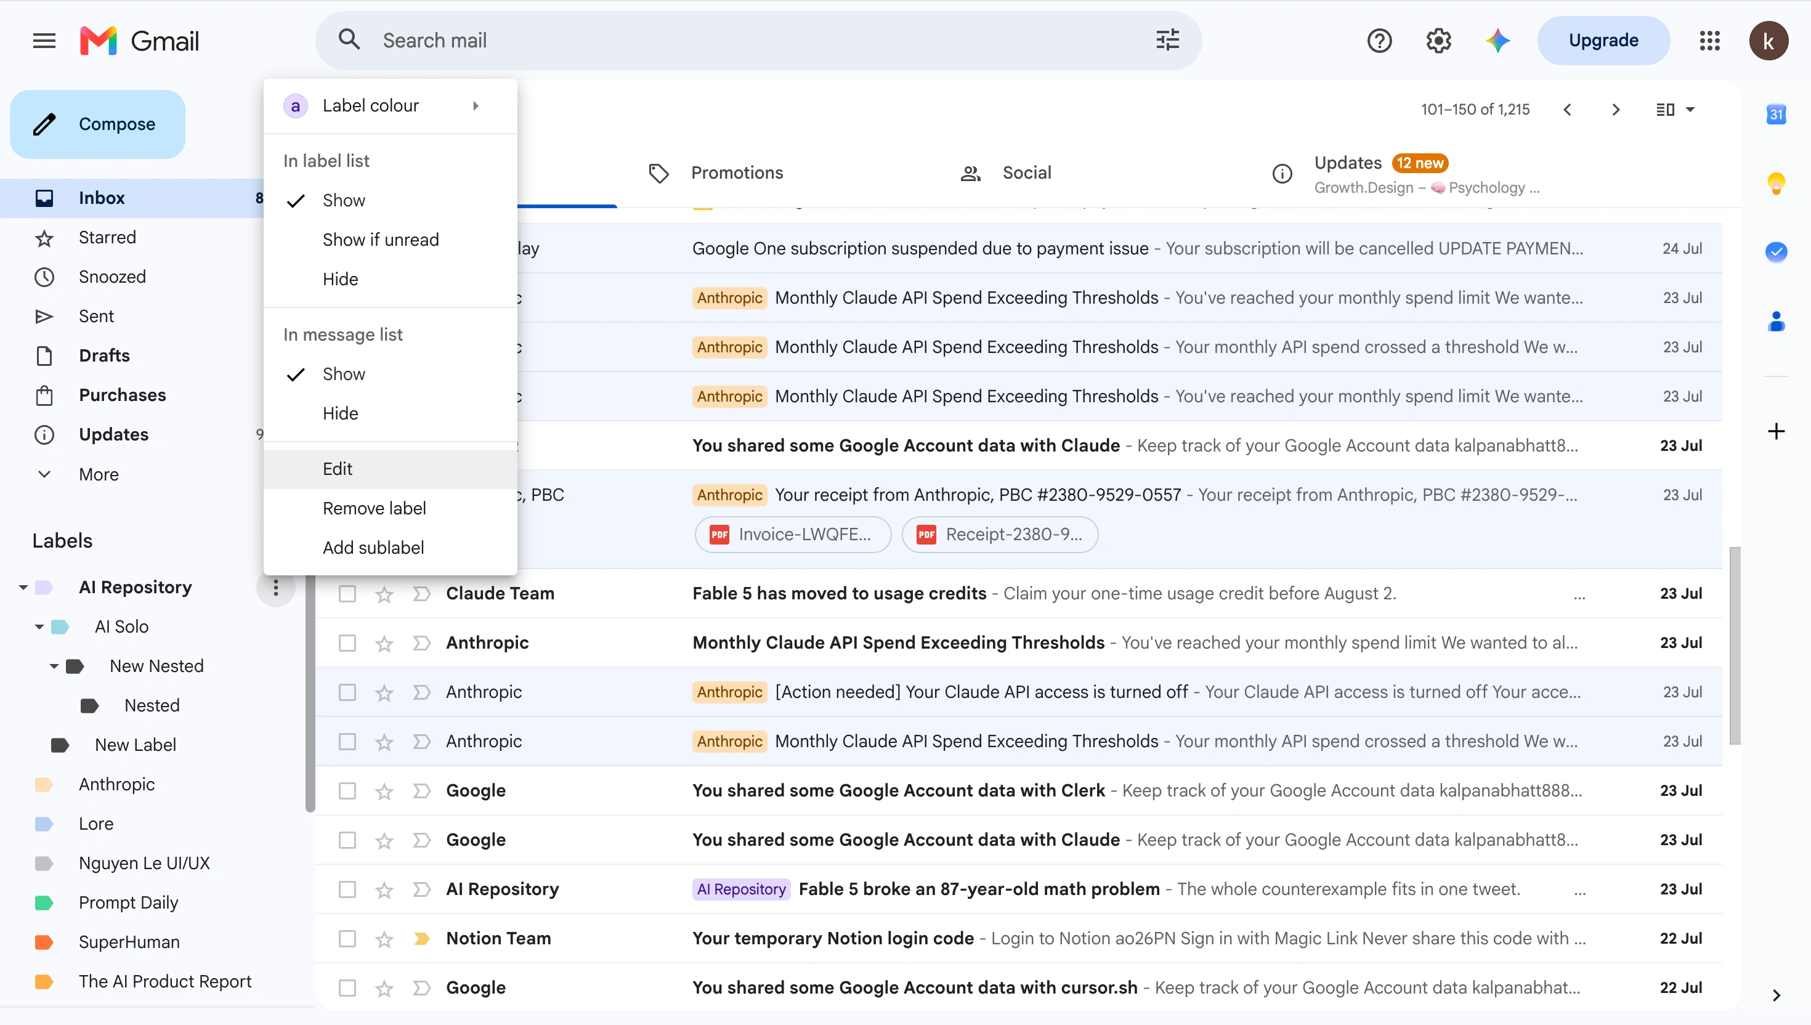Click the message list vertical scrollbar
Viewport: 1811px width, 1025px height.
(1735, 646)
